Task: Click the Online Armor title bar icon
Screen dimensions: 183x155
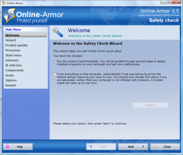Action: [4, 3]
